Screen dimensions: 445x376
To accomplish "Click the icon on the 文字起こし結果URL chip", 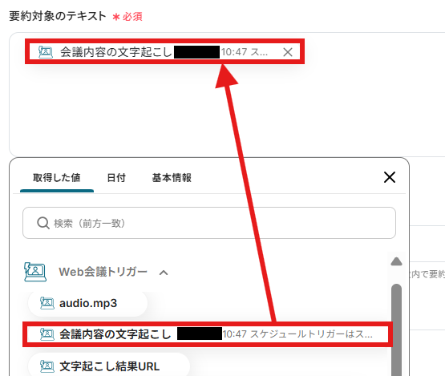I will [47, 366].
